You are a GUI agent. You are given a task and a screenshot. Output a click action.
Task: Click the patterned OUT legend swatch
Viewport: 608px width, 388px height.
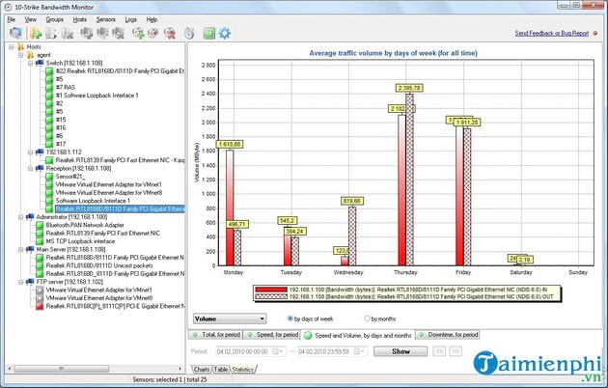tap(271, 296)
